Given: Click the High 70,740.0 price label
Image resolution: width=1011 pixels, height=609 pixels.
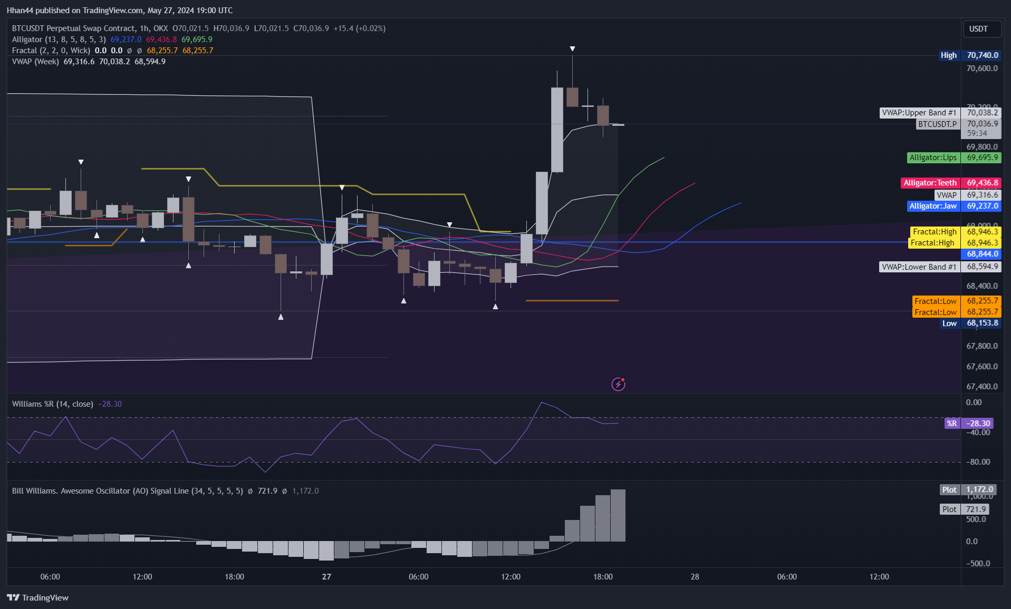Looking at the screenshot, I should point(970,55).
